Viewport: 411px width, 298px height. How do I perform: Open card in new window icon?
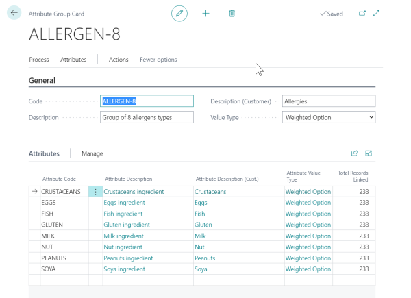[x=362, y=13]
